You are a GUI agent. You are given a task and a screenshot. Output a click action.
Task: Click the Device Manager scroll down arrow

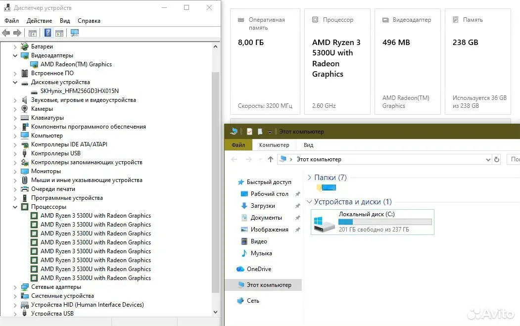tap(216, 312)
